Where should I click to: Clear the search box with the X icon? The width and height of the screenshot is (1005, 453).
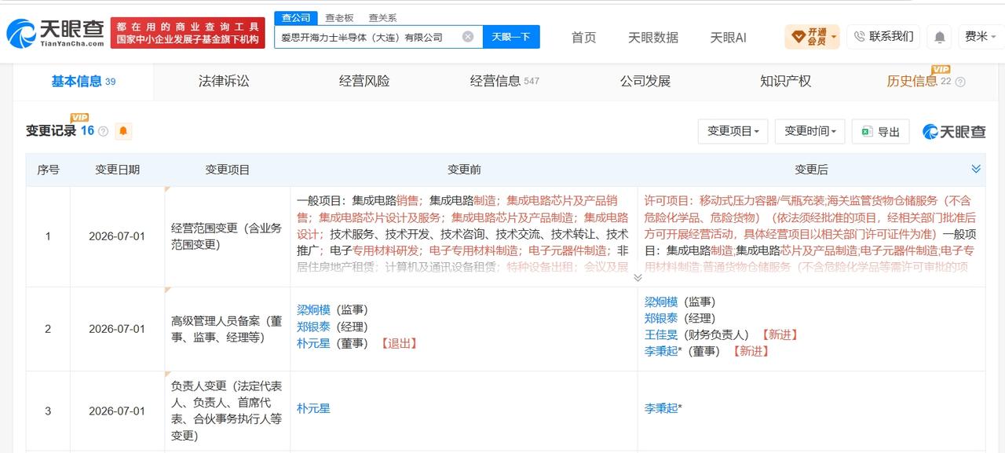[x=468, y=36]
